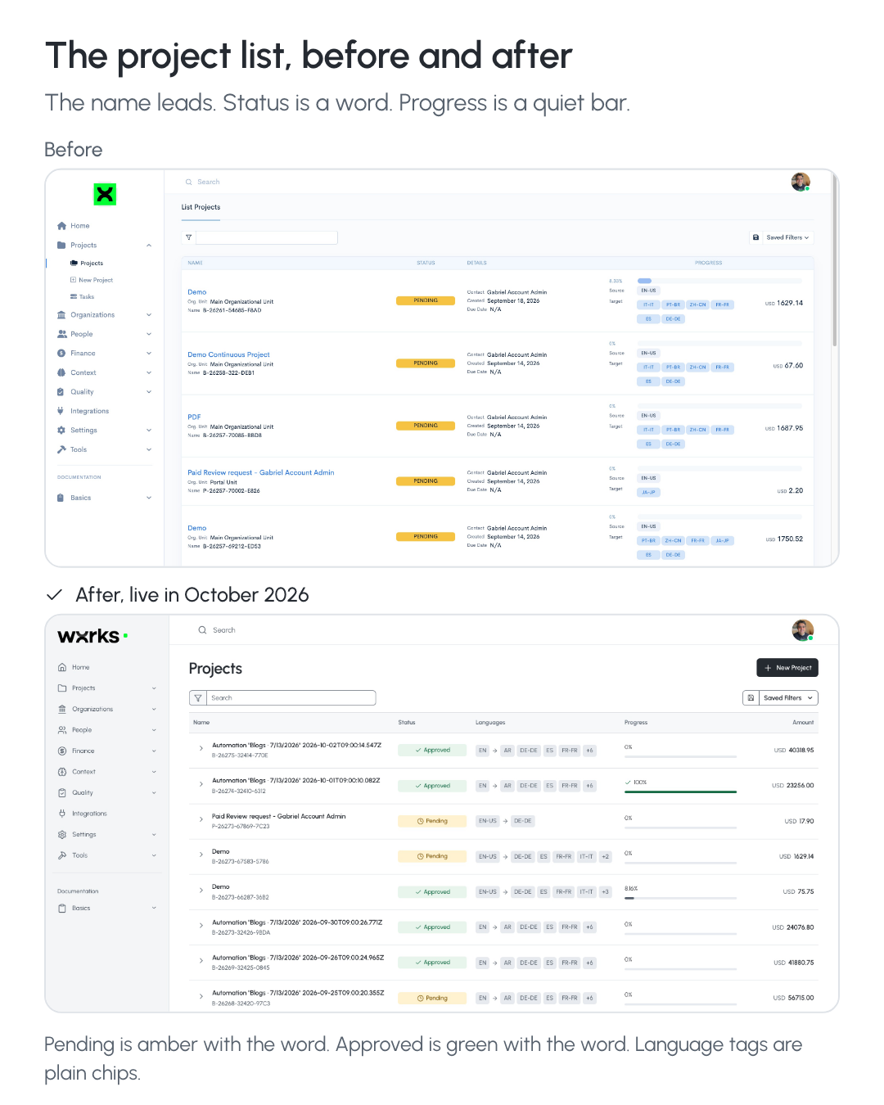The height and width of the screenshot is (1105, 884).
Task: Expand Paid Review request row chevron in After
Action: (x=201, y=819)
